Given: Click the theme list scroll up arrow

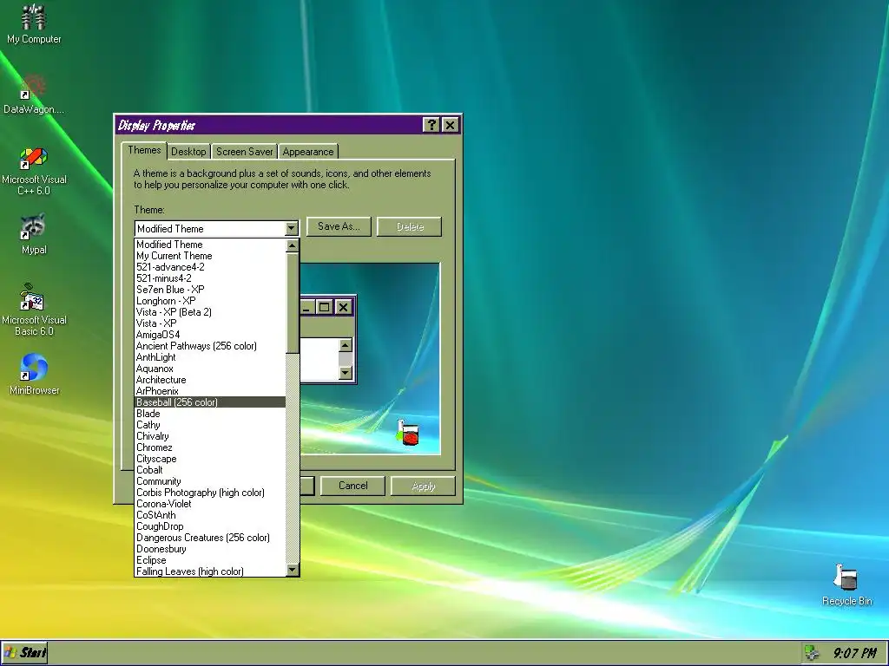Looking at the screenshot, I should [293, 245].
